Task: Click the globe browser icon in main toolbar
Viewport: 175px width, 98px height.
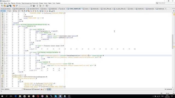Action: (34, 6)
